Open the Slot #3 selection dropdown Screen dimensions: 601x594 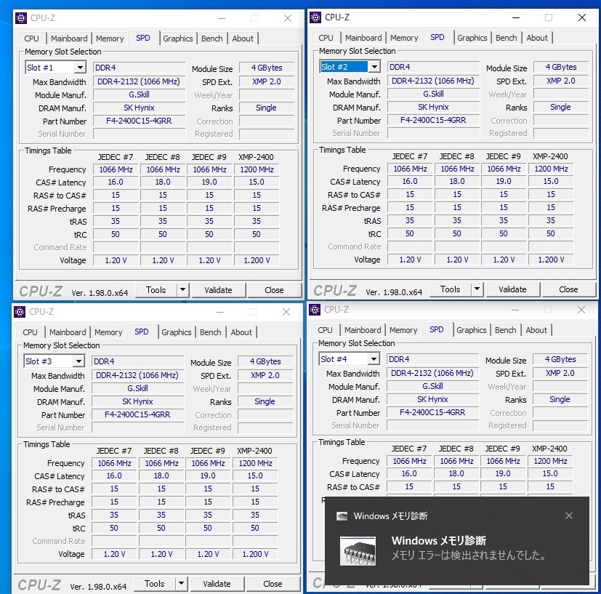(x=78, y=361)
